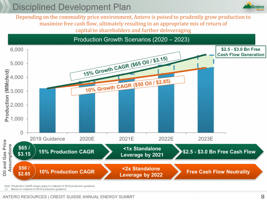Screen dimensions: 267x200
Task: Click the '2,000' y-axis value
Action: [17, 105]
